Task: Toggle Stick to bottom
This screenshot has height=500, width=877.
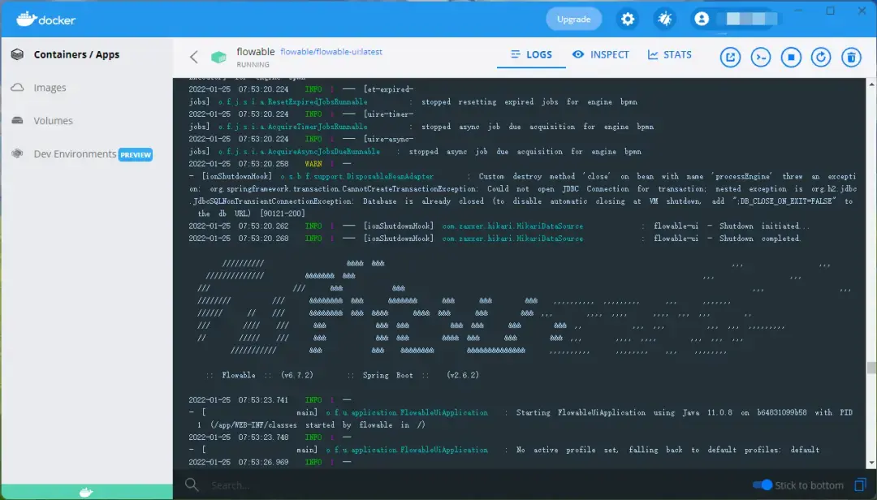Action: pos(763,485)
